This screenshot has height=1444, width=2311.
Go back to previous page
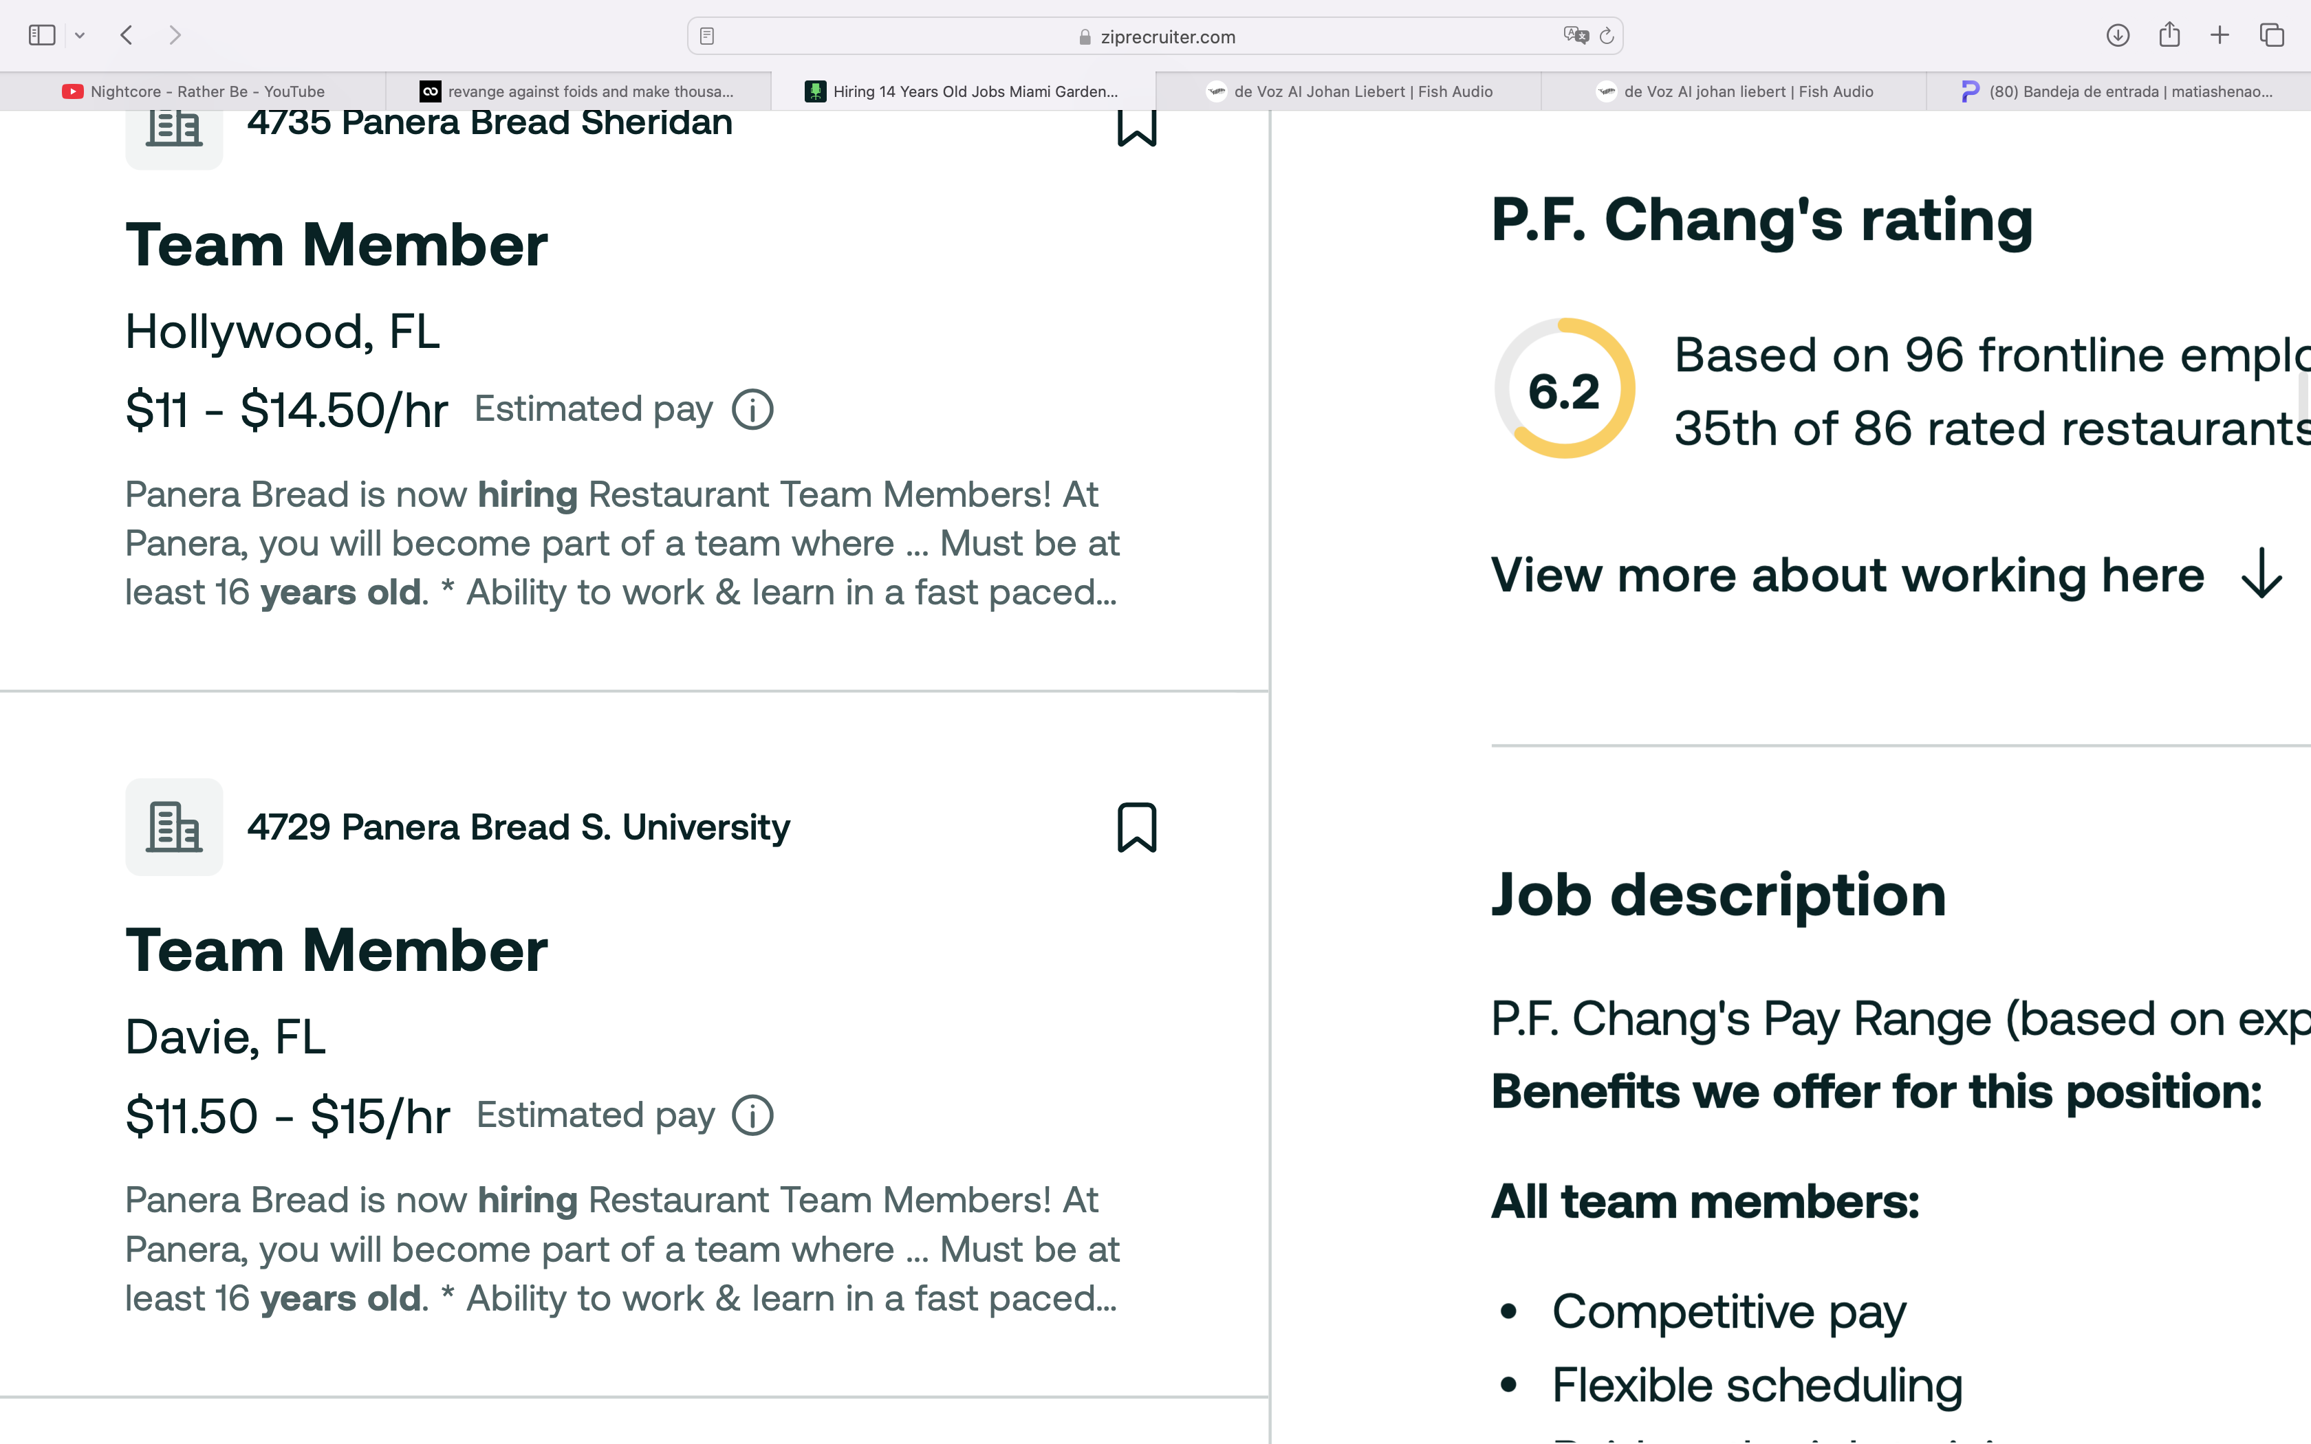(x=126, y=35)
